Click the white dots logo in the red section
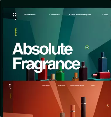This screenshot has height=117, width=111. coord(10,86)
